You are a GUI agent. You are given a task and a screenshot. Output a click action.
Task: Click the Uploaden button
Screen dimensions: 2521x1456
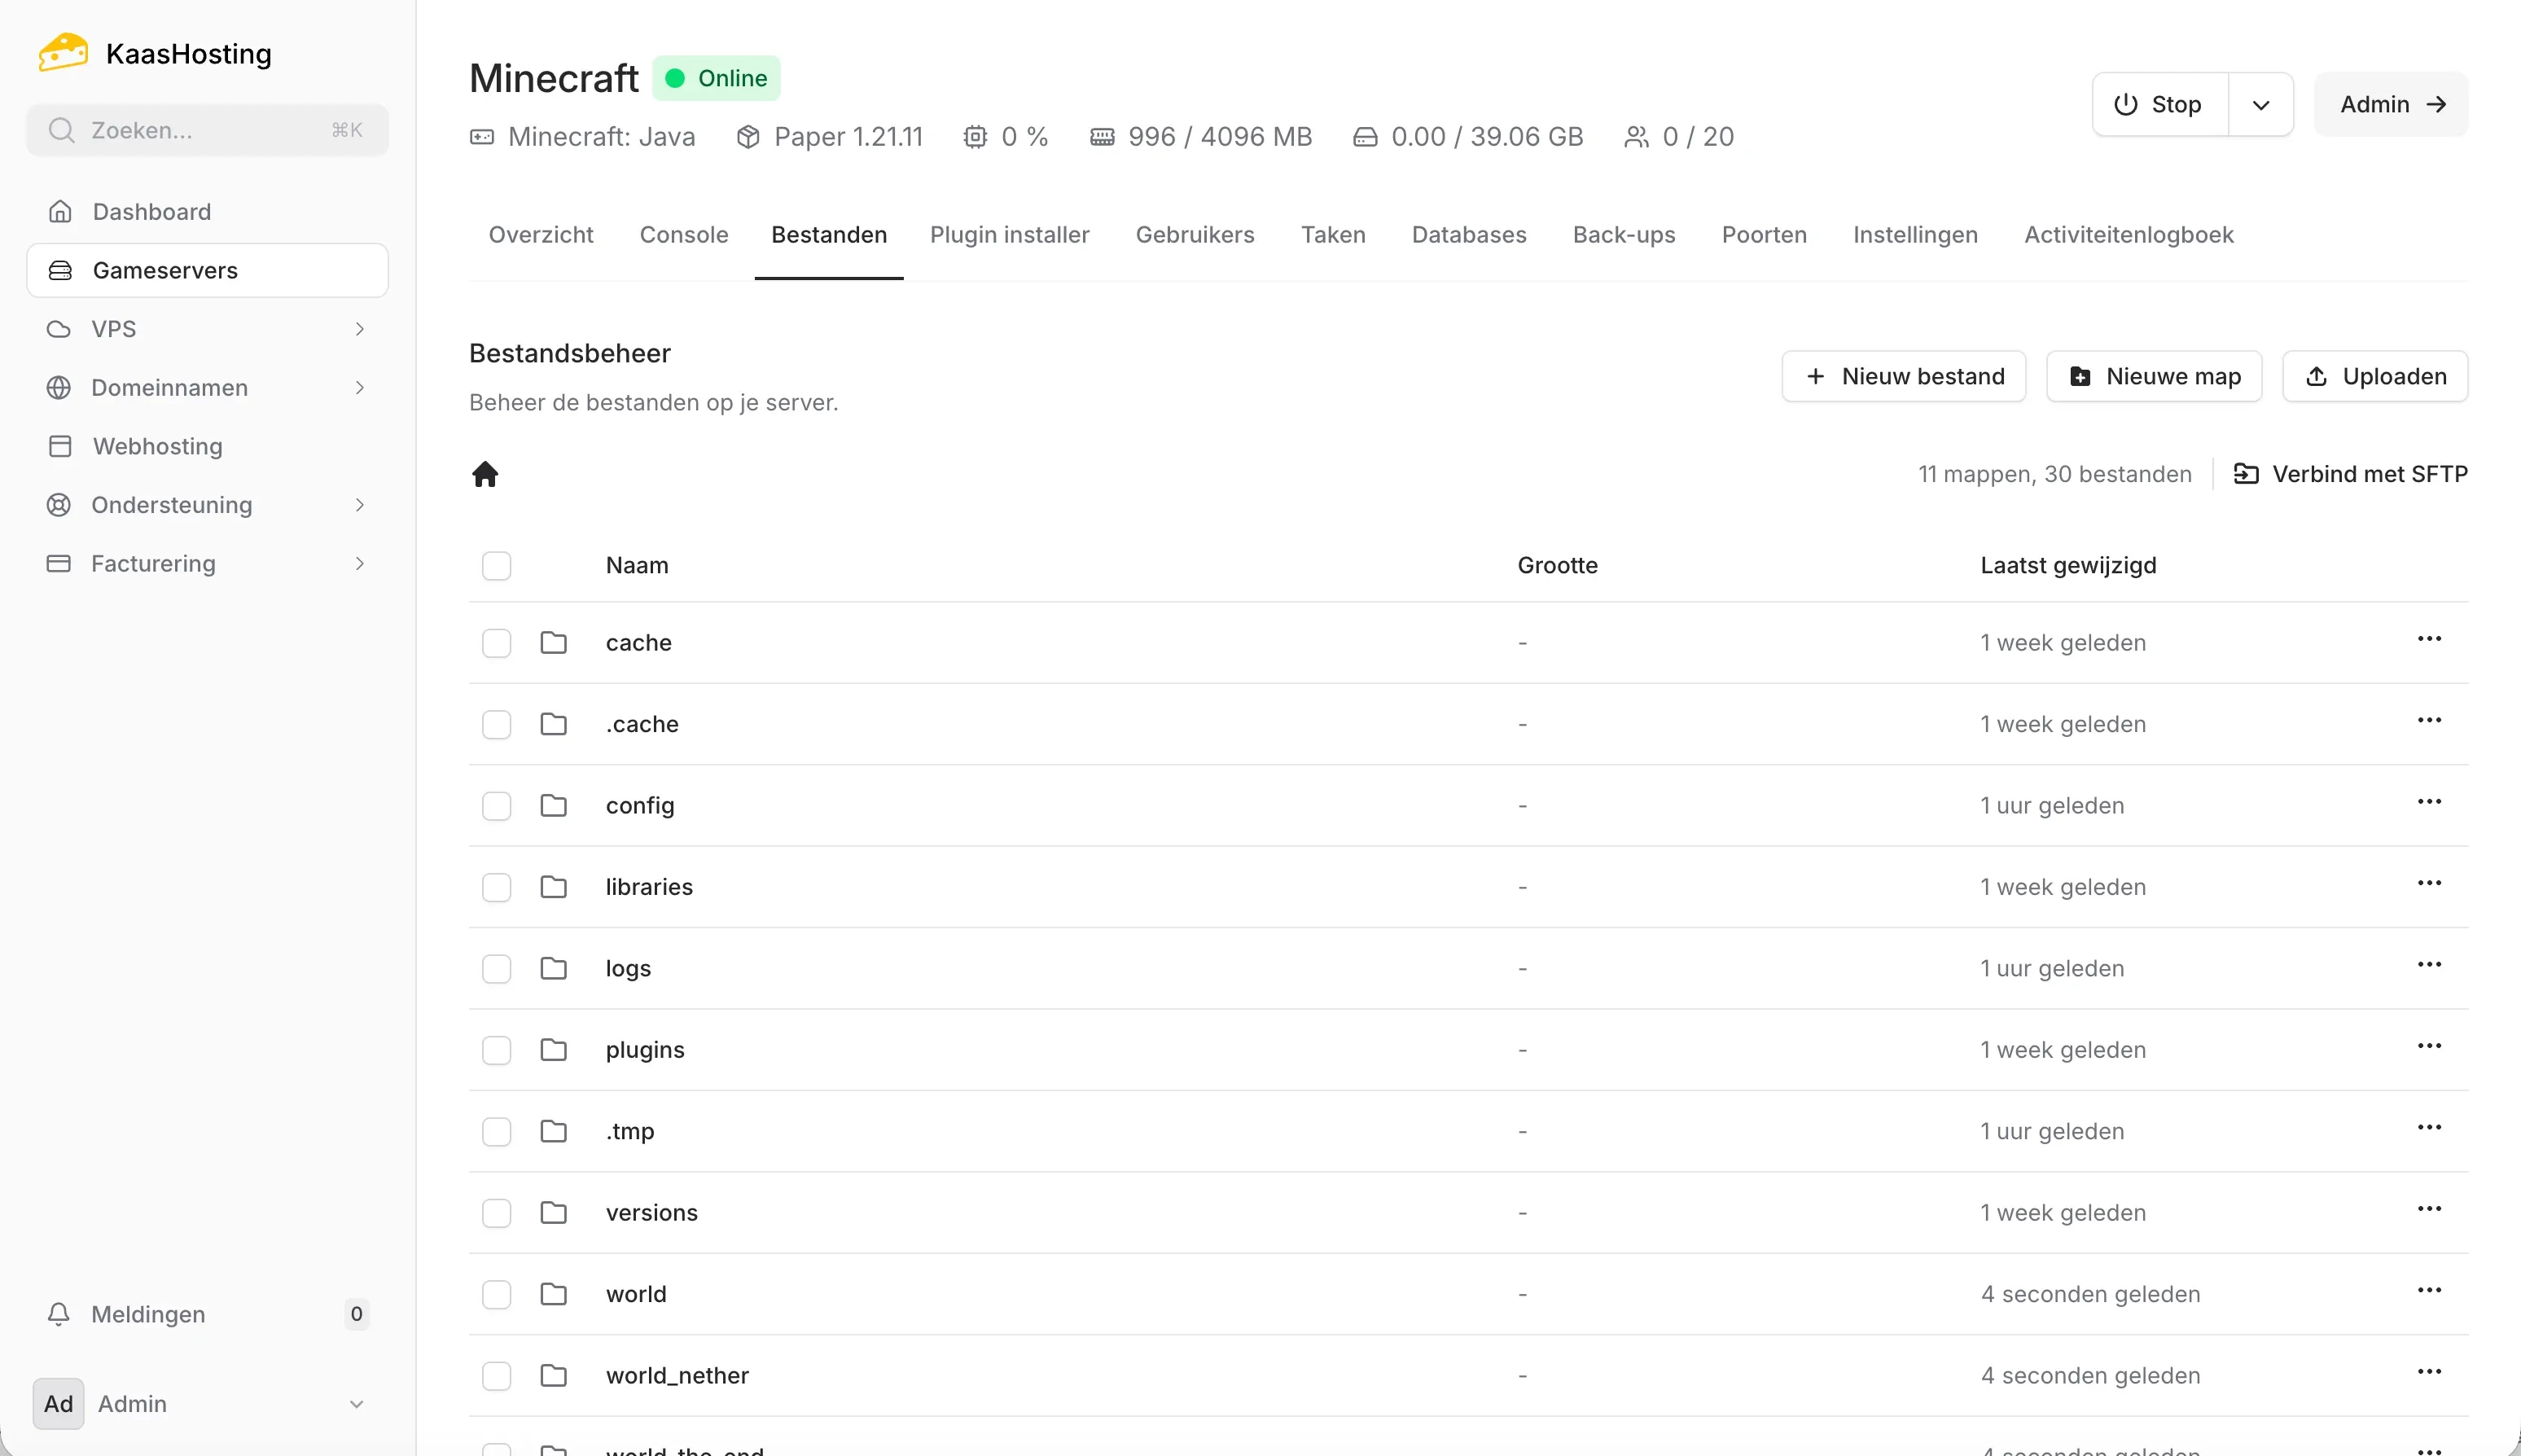pyautogui.click(x=2375, y=377)
